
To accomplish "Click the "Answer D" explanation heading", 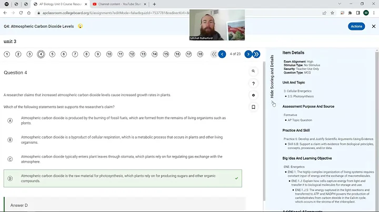I will [x=19, y=205].
